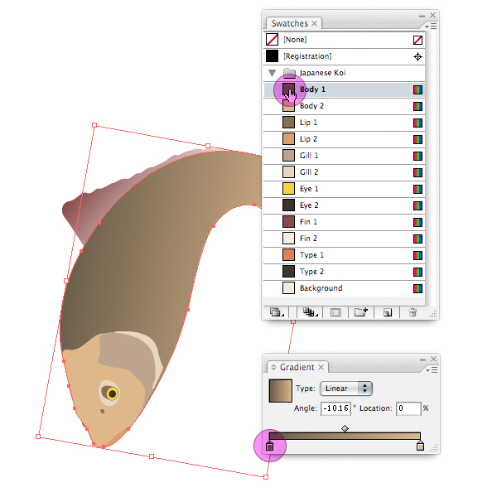
Task: Click the right gradient color stop
Action: click(420, 446)
